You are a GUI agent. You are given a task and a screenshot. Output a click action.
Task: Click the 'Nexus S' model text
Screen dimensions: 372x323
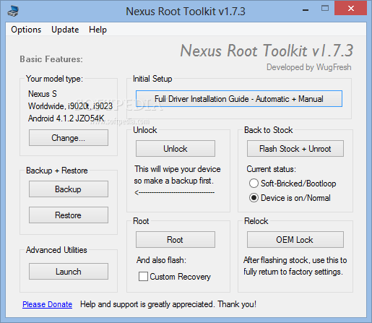(x=43, y=94)
